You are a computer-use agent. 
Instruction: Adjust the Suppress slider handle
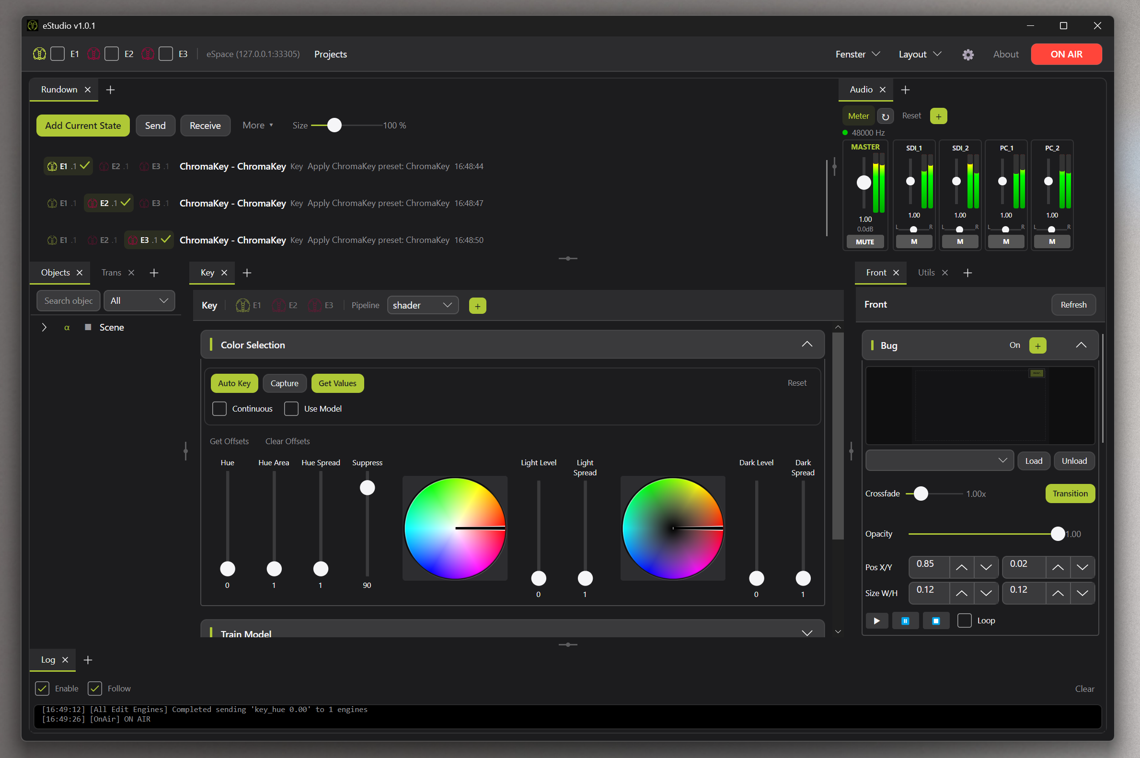click(x=368, y=488)
